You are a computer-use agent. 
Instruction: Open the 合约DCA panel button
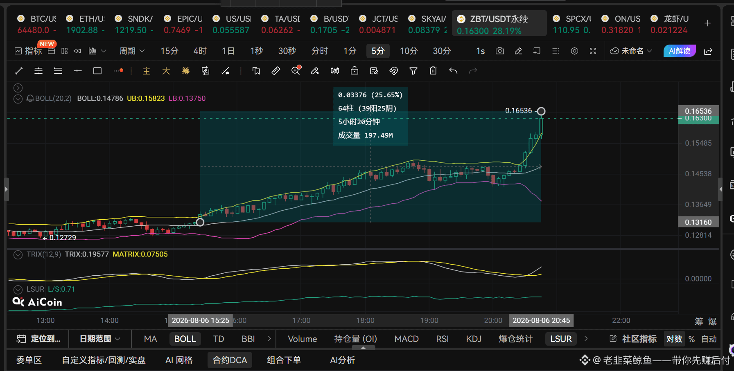pyautogui.click(x=230, y=360)
